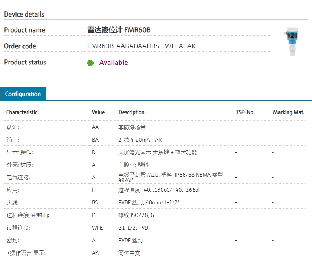The image size is (312, 263).
Task: Select value BA in the 输出 row
Action: (95, 140)
